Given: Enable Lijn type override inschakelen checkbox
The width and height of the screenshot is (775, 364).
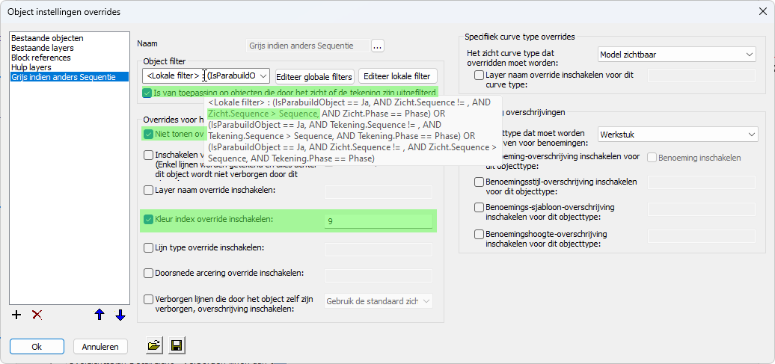Looking at the screenshot, I should pos(148,247).
